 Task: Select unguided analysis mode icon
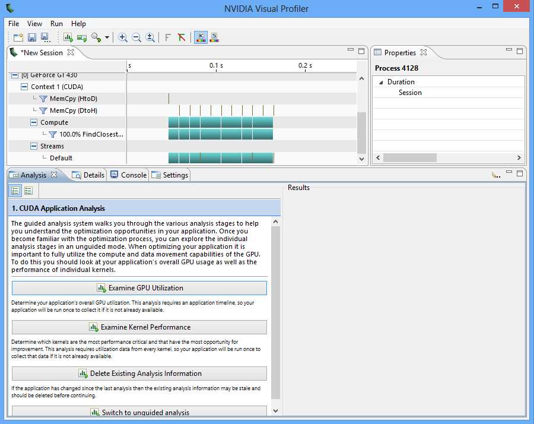tap(28, 191)
